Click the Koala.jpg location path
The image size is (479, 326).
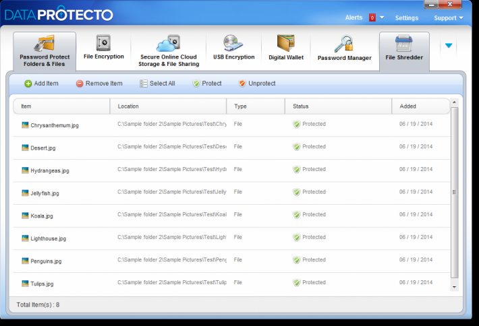pos(172,214)
